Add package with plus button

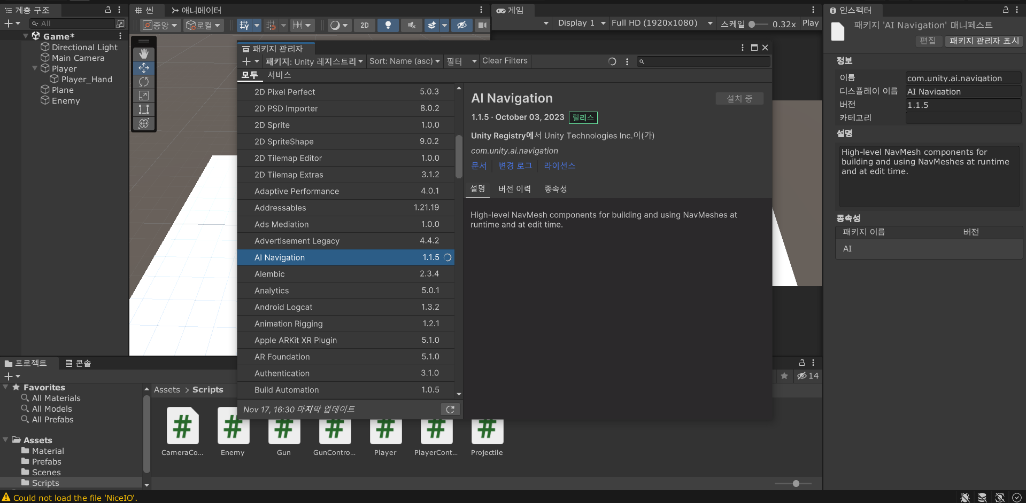[x=250, y=61]
